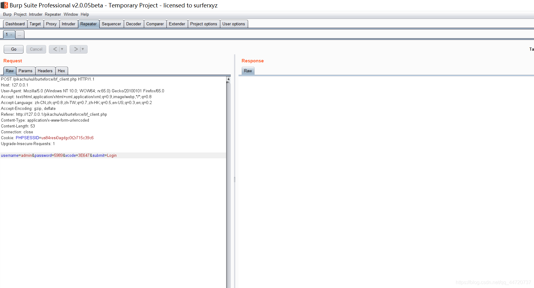Click the POST request line text
The height and width of the screenshot is (288, 534).
pos(48,79)
